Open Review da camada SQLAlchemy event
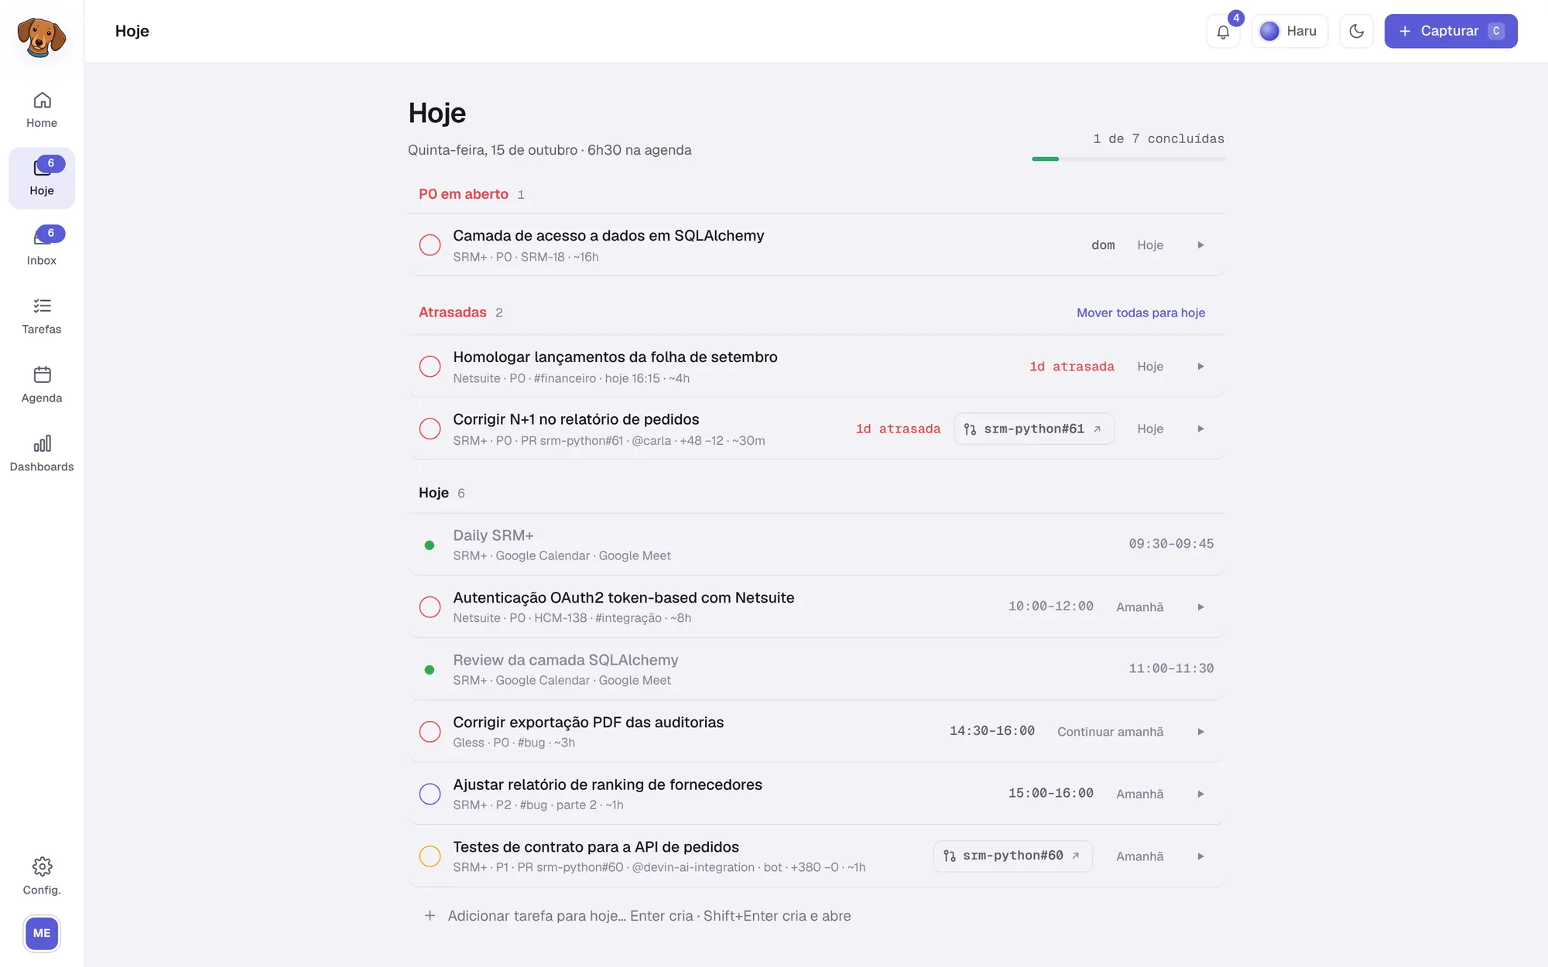Viewport: 1548px width, 967px height. 817,669
